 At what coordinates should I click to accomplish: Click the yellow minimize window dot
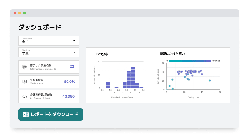tap(20, 13)
